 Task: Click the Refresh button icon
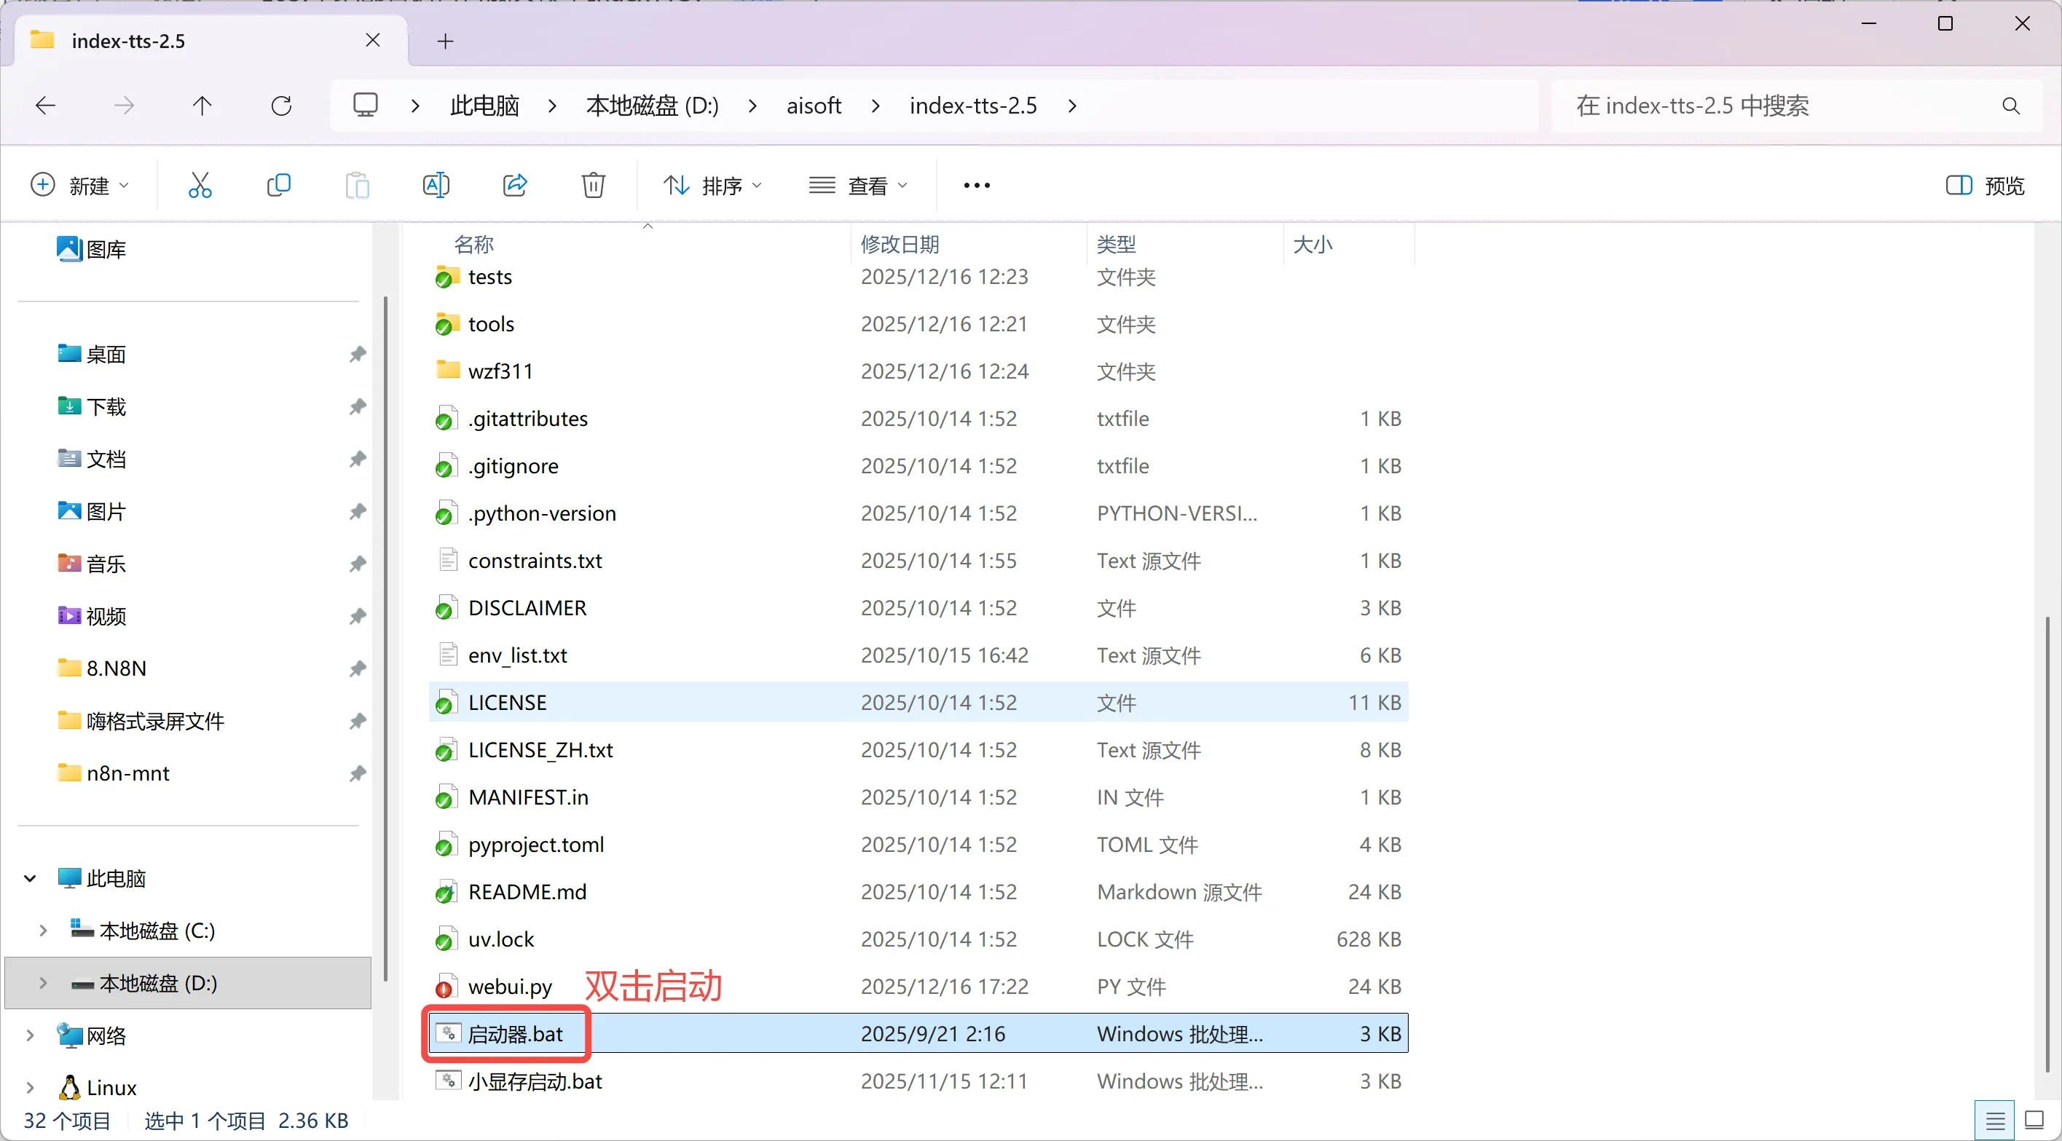click(x=281, y=106)
